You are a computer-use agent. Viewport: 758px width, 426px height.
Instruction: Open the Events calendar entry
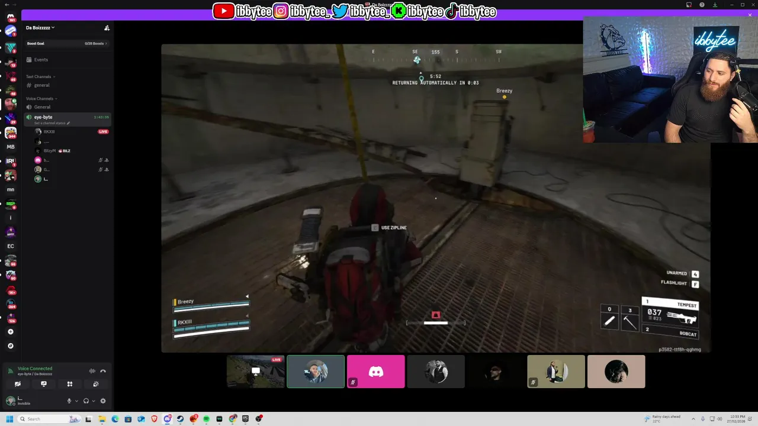coord(66,60)
